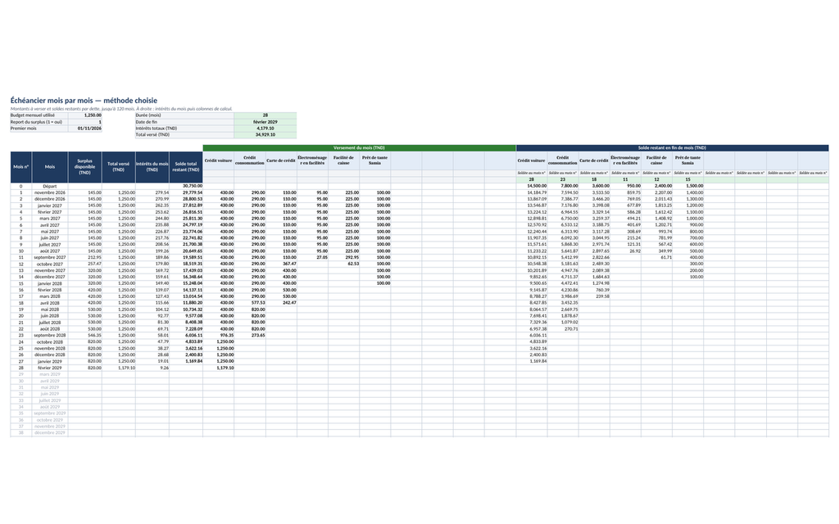Select the payment value "577.53"
Image resolution: width=839 pixels, height=524 pixels.
click(258, 303)
